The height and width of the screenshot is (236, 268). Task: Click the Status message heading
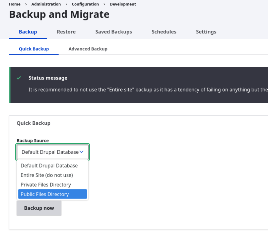[48, 78]
